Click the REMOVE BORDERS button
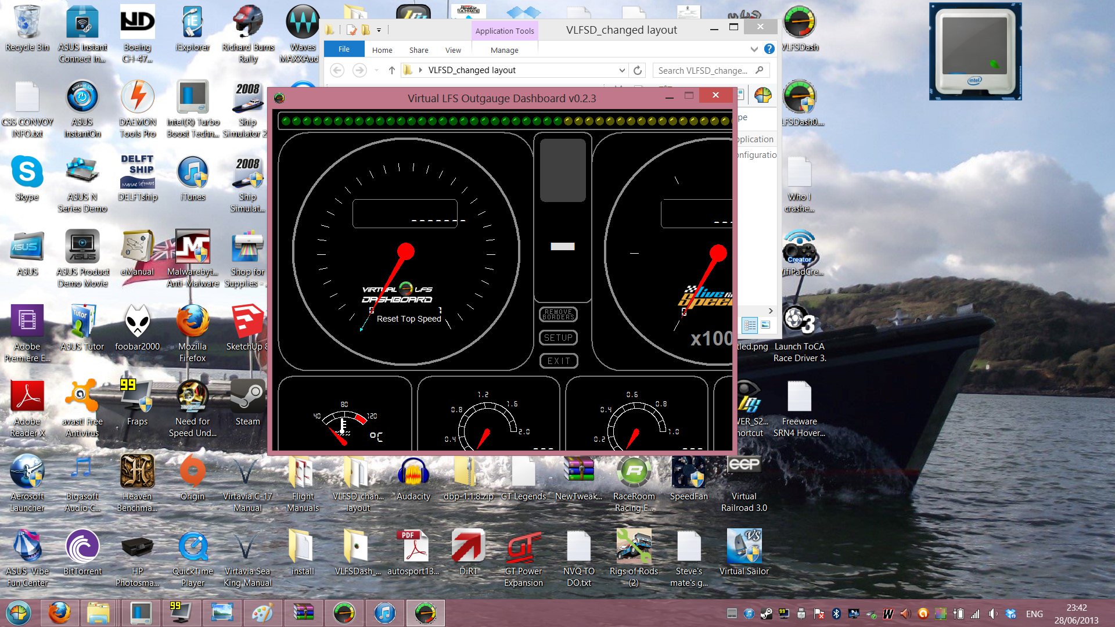The image size is (1115, 627). pyautogui.click(x=558, y=315)
